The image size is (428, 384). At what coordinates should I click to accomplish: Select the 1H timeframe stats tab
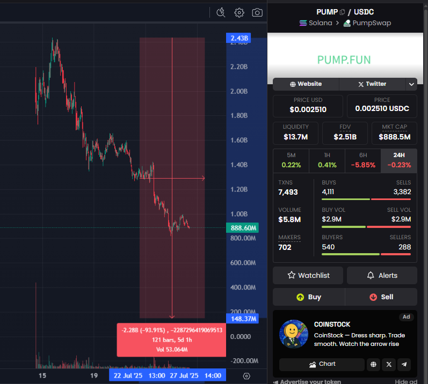pos(327,160)
